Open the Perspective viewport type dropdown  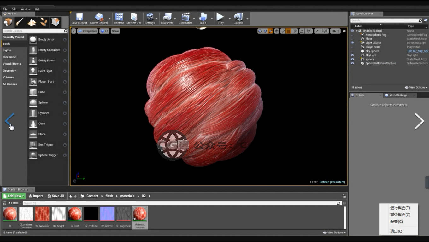pyautogui.click(x=87, y=31)
